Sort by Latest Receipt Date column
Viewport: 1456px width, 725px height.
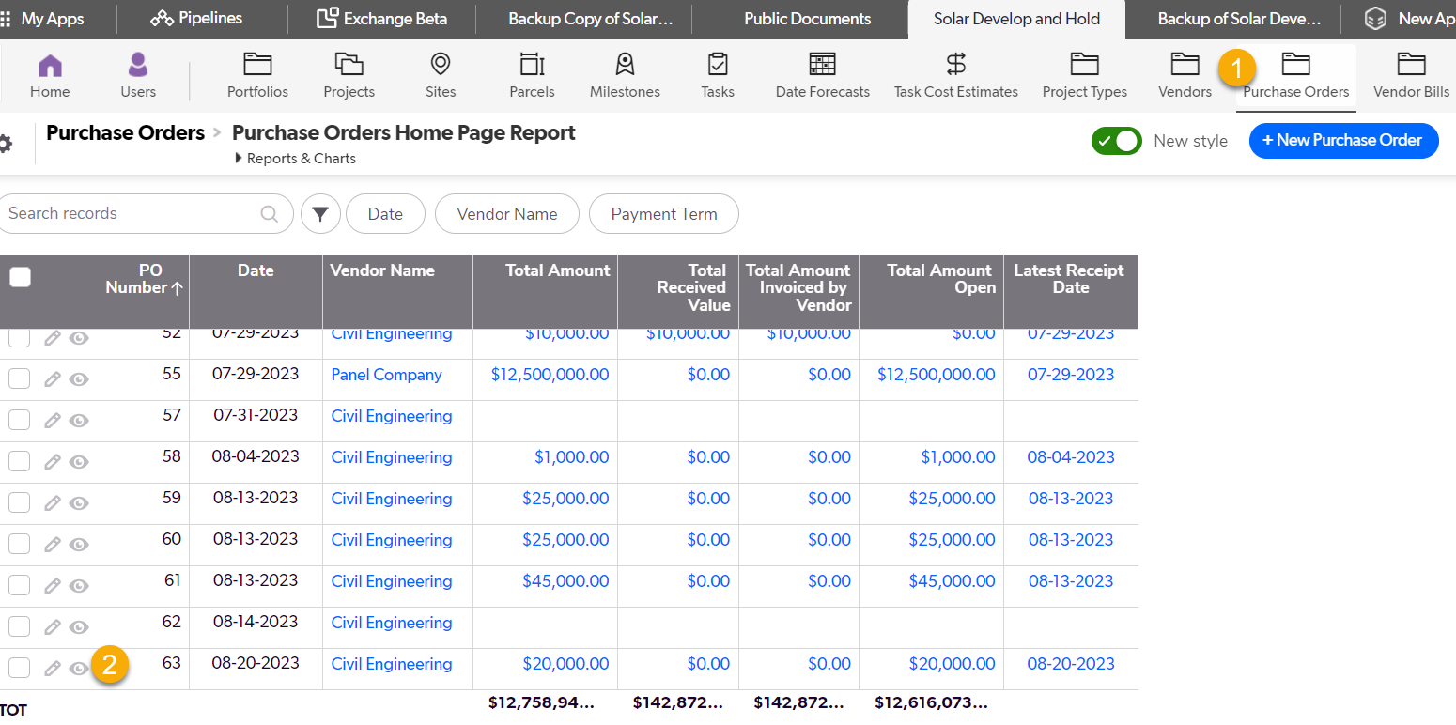1069,279
